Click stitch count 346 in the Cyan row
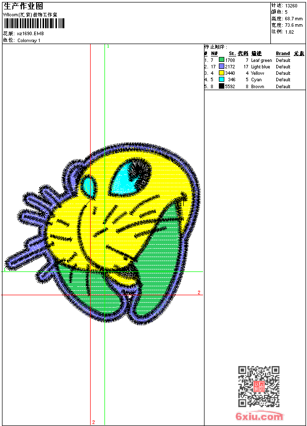Viewport: 307px width, 426px height. pos(231,80)
